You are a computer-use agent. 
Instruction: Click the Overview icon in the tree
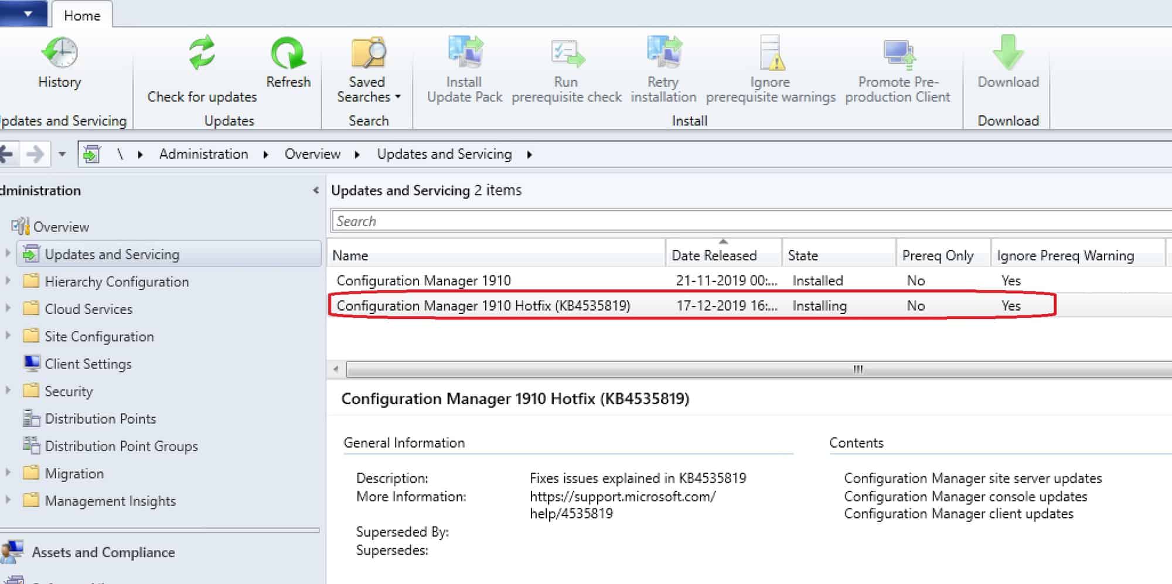[20, 226]
